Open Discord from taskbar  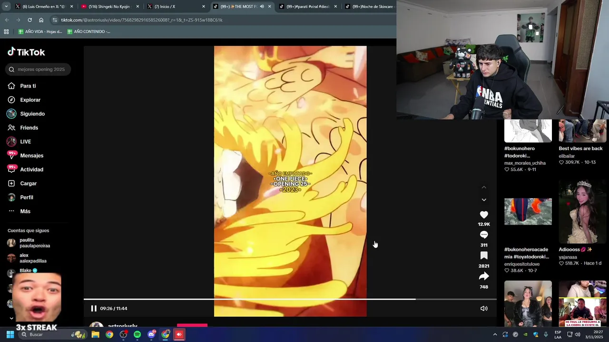151,334
